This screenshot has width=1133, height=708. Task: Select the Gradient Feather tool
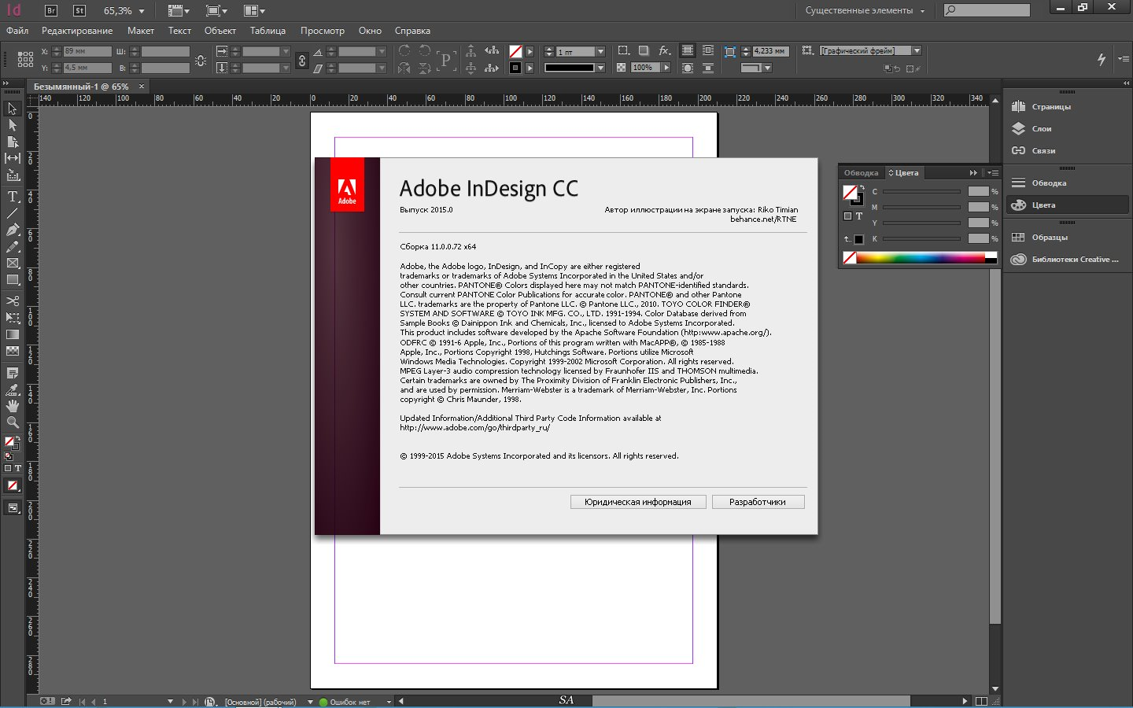[13, 351]
